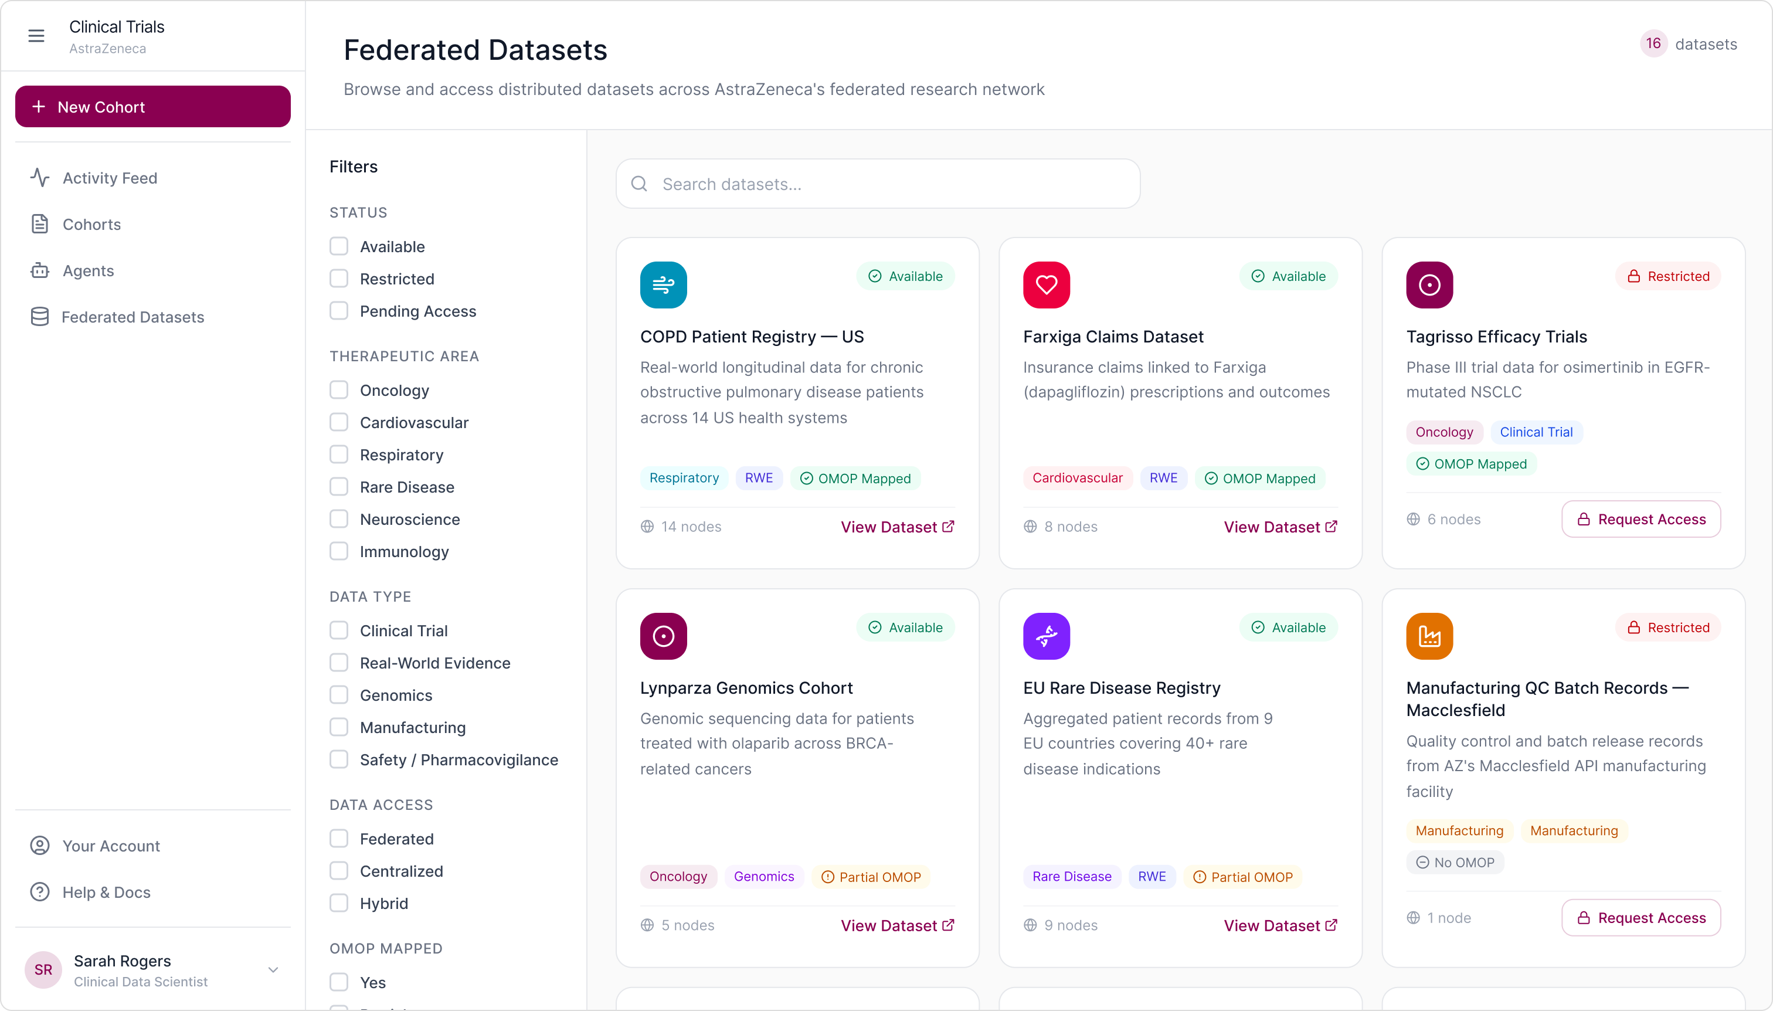
Task: Click the Help & Docs question icon
Action: [39, 893]
